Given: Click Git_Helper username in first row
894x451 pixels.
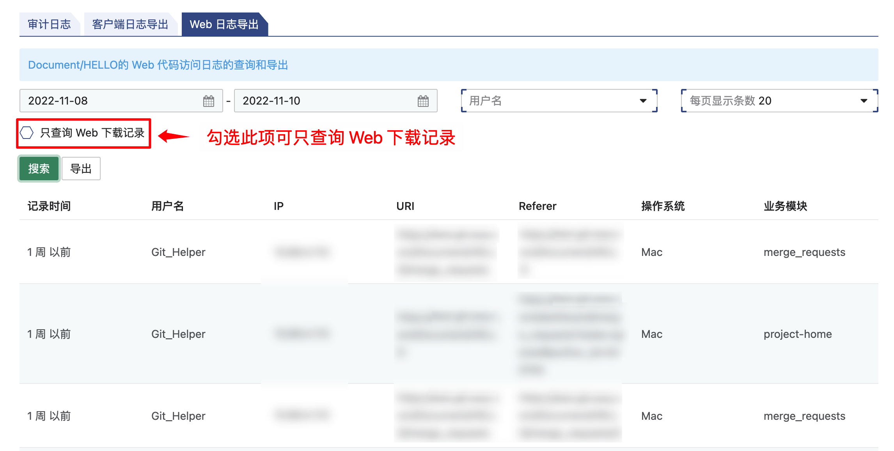Looking at the screenshot, I should coord(178,252).
